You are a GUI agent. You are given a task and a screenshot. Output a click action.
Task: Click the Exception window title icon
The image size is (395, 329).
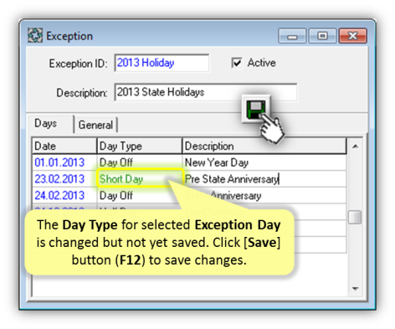pos(35,35)
